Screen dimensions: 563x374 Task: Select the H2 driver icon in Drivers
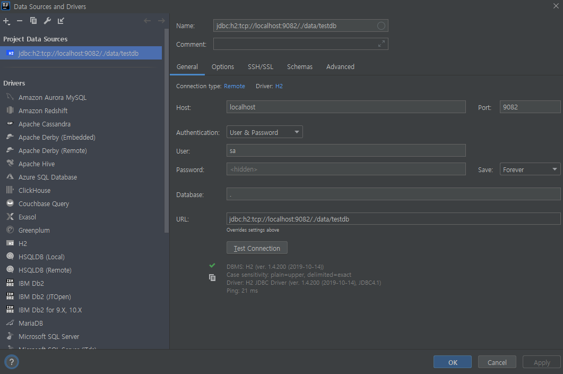pos(10,243)
